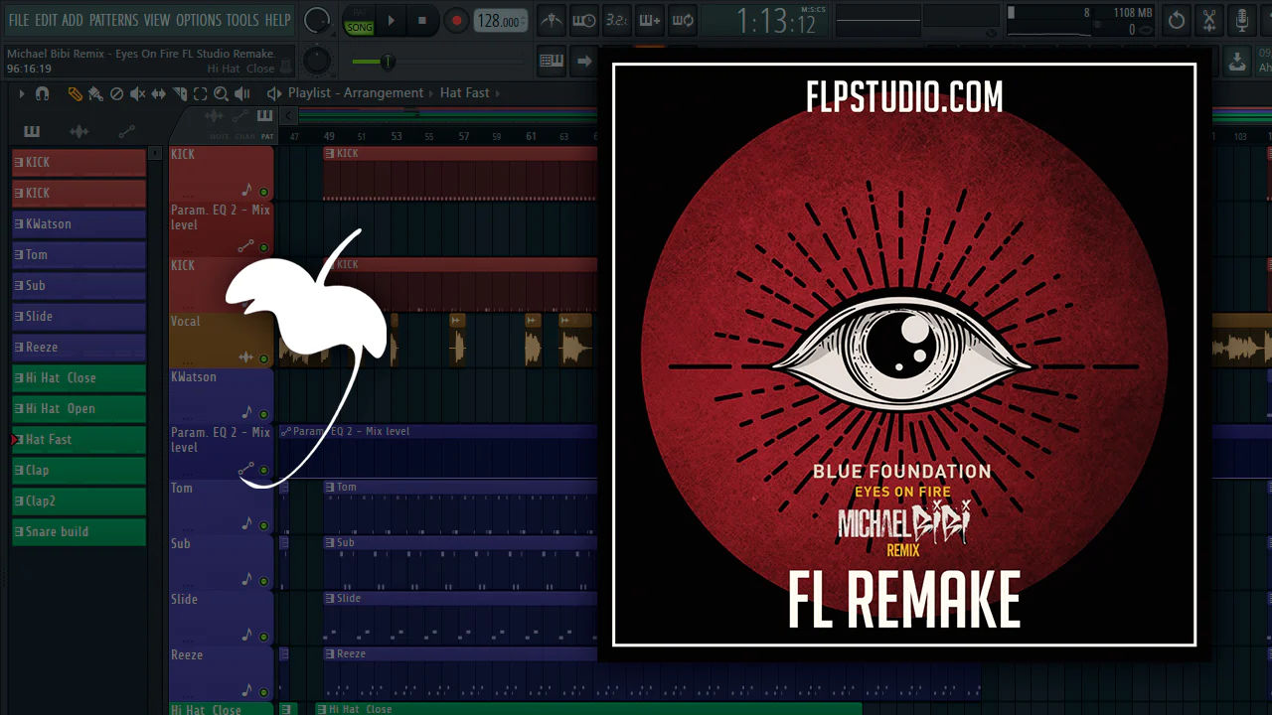1272x715 pixels.
Task: Toggle the overdub recording icon
Action: [650, 20]
